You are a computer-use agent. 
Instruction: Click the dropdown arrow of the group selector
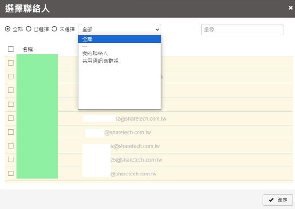pyautogui.click(x=157, y=30)
